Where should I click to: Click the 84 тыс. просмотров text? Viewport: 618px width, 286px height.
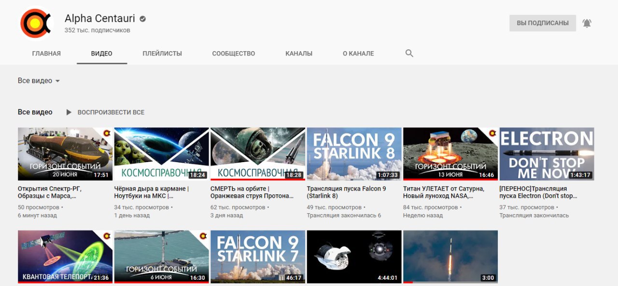(431, 207)
